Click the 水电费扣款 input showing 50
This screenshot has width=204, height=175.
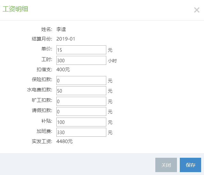[81, 91]
